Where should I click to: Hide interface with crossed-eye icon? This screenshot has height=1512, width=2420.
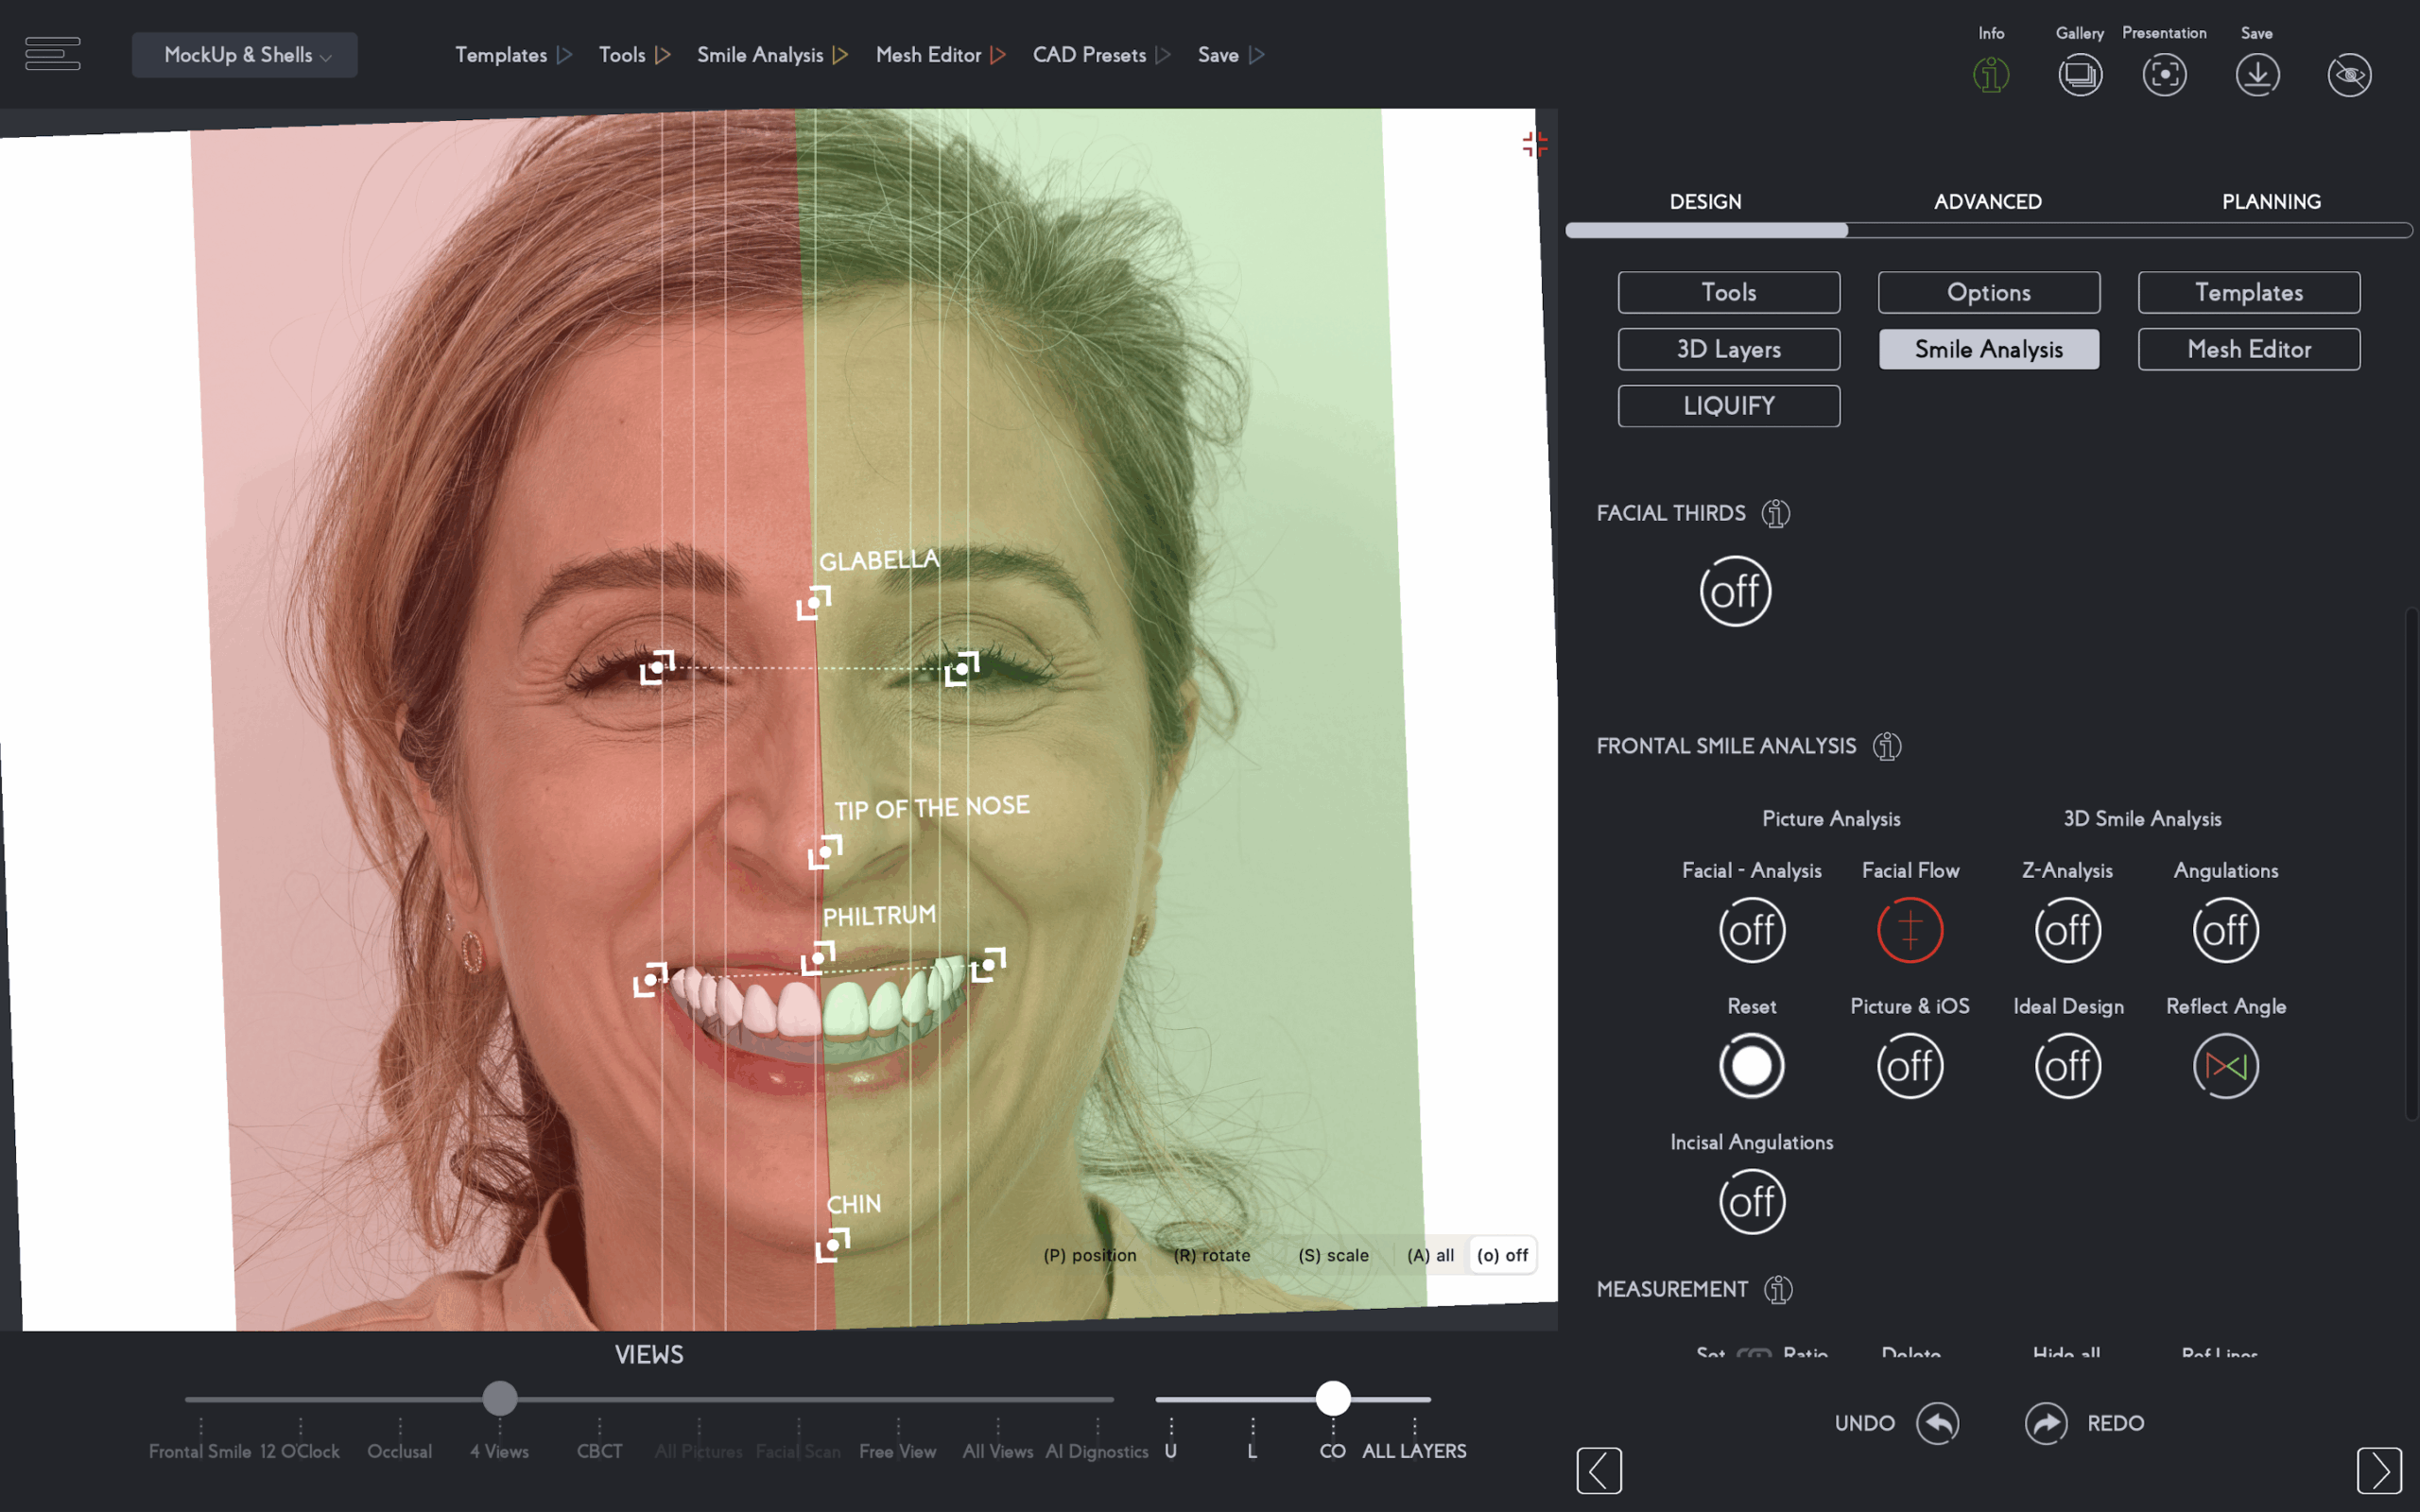point(2348,75)
